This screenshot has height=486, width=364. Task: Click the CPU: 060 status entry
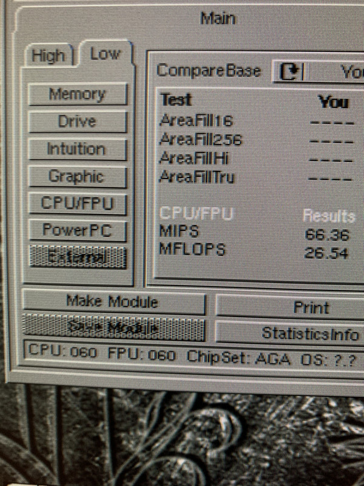pos(62,351)
